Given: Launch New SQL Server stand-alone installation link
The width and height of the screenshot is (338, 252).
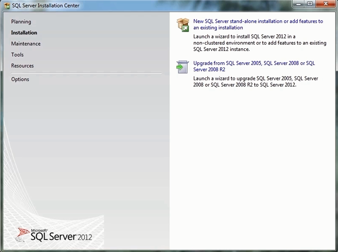Looking at the screenshot, I should [258, 24].
